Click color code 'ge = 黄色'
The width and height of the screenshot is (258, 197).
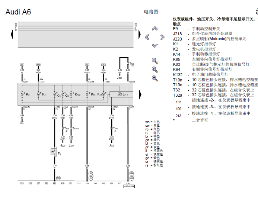(152, 158)
